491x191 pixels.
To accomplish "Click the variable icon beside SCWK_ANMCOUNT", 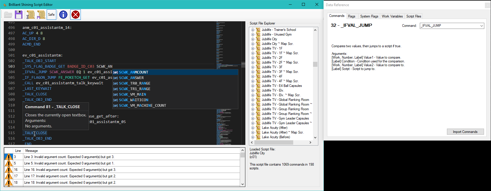I will (x=116, y=72).
